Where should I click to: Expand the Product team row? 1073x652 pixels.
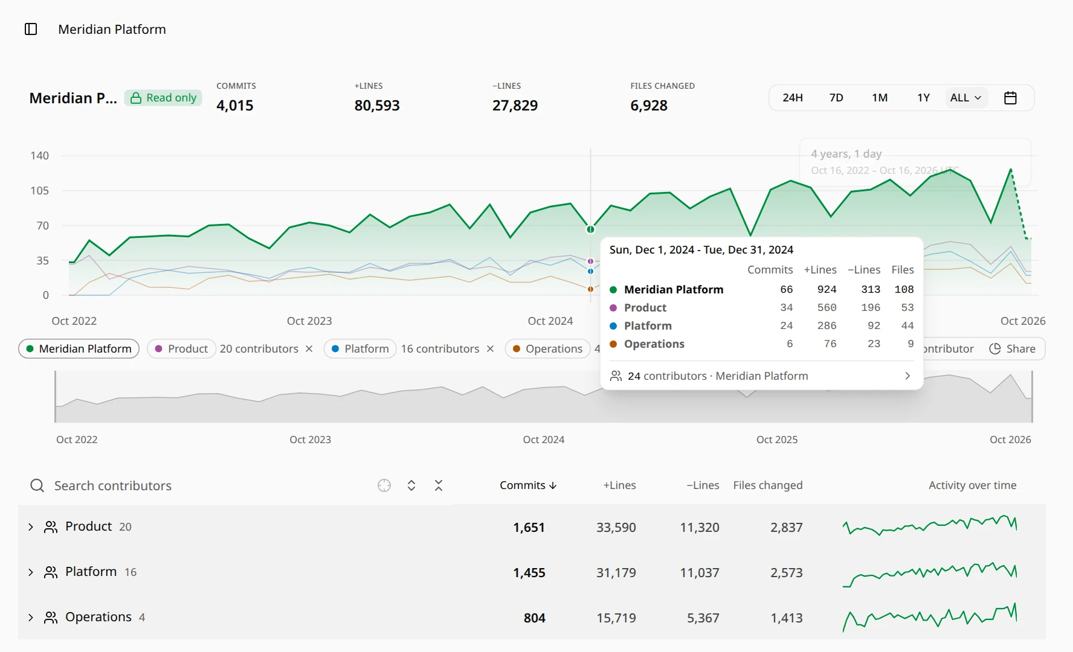[x=31, y=527]
